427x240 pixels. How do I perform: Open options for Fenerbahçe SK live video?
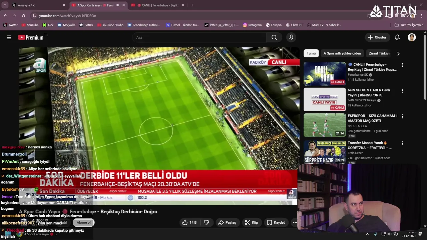[402, 65]
